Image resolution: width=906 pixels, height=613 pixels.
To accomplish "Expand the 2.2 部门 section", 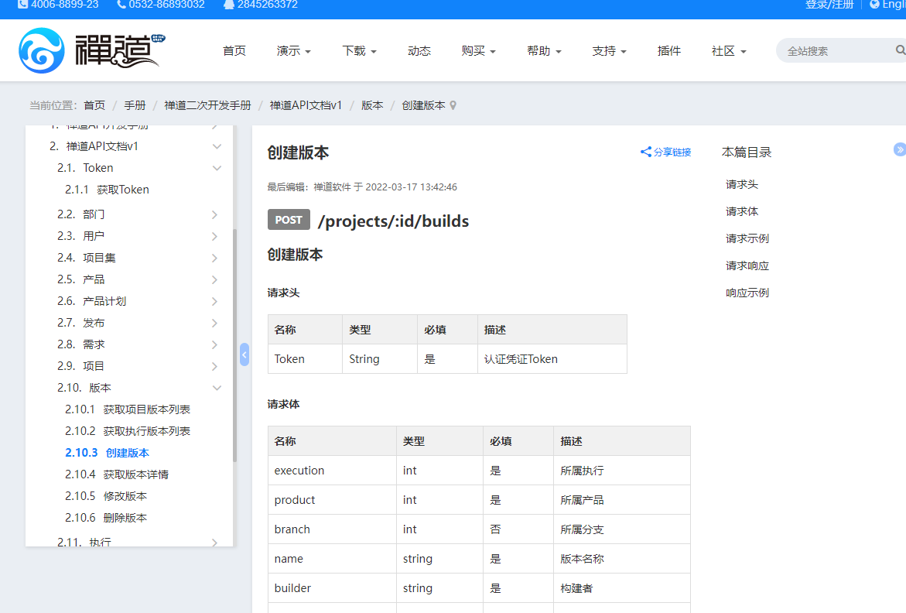I will pyautogui.click(x=214, y=214).
